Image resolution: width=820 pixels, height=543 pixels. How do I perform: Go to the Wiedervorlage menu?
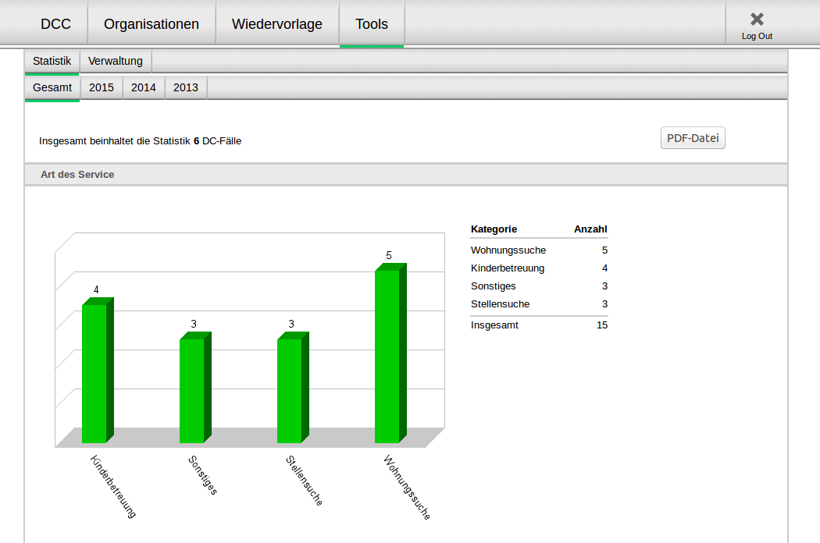pos(277,24)
